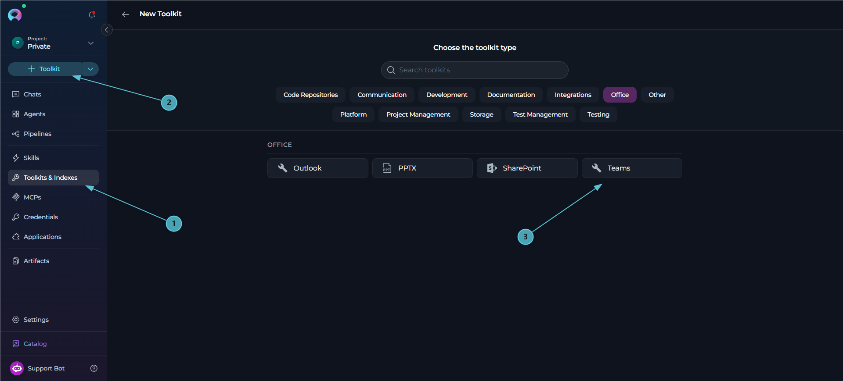Click the search magnifier icon
Viewport: 843px width, 381px height.
coord(391,70)
